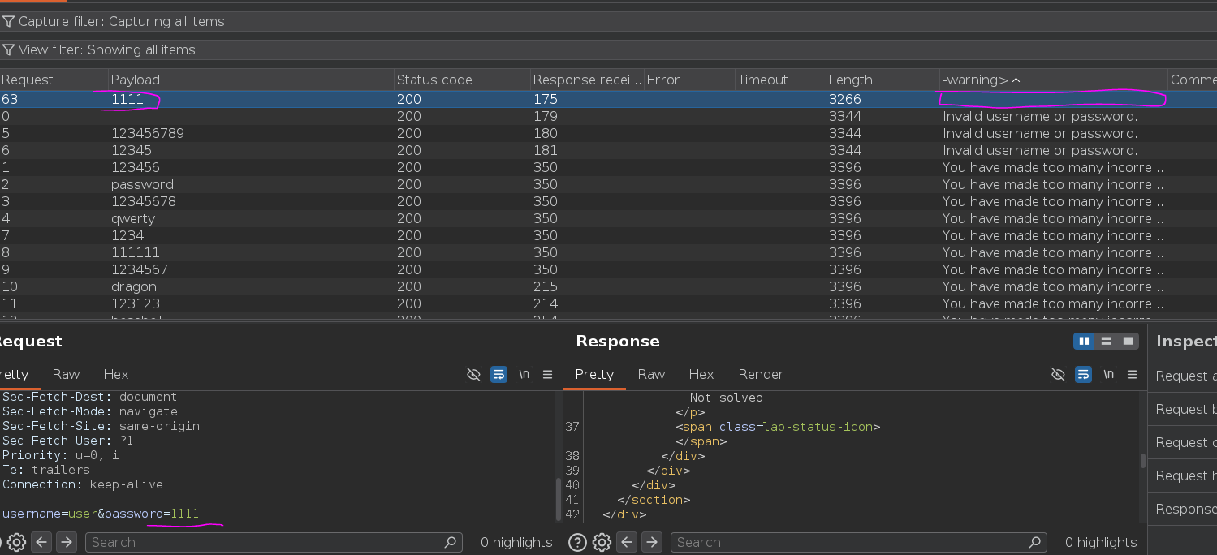The image size is (1217, 555).
Task: Expand the 'Request c...' Inspector section
Action: tap(1184, 442)
